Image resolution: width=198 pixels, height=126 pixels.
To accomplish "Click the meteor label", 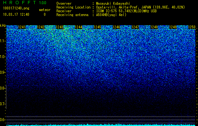I will tap(45, 10).
